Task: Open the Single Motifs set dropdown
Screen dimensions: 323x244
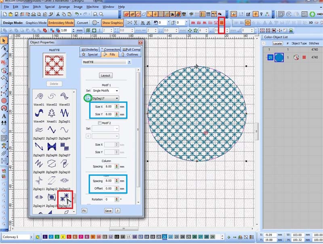Action: click(105, 91)
